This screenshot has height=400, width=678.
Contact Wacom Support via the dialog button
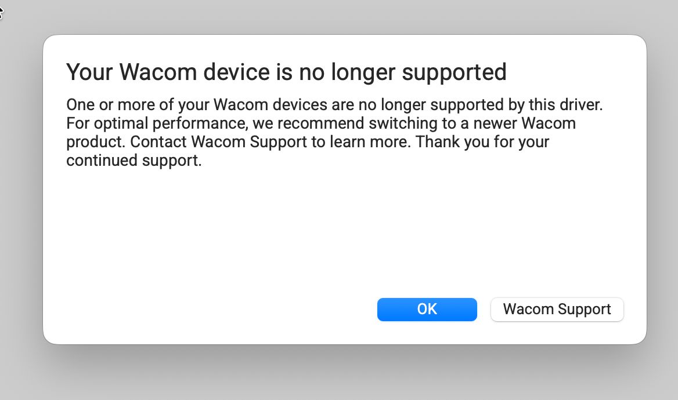click(x=557, y=309)
